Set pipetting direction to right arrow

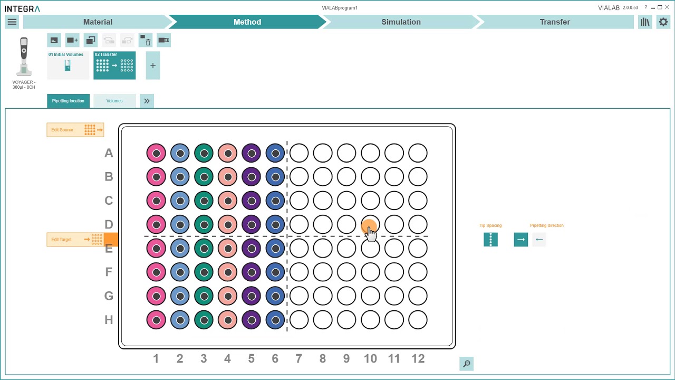pyautogui.click(x=521, y=240)
